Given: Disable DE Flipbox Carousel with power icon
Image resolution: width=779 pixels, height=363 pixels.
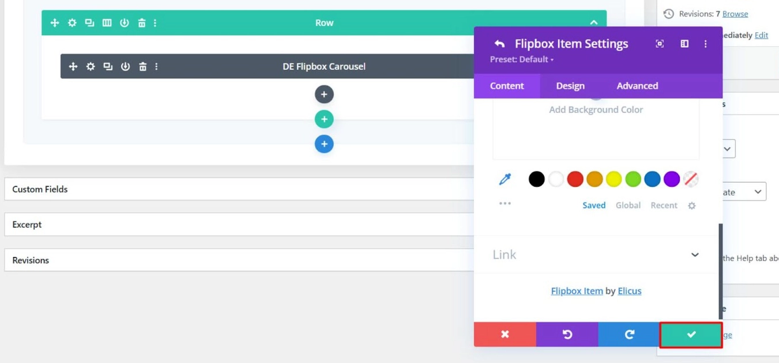Looking at the screenshot, I should point(125,67).
